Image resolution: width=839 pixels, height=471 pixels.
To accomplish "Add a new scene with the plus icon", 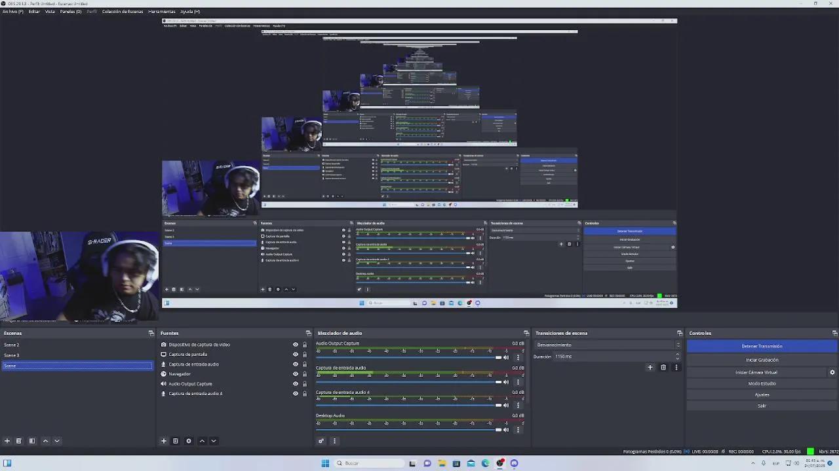I will coord(7,441).
